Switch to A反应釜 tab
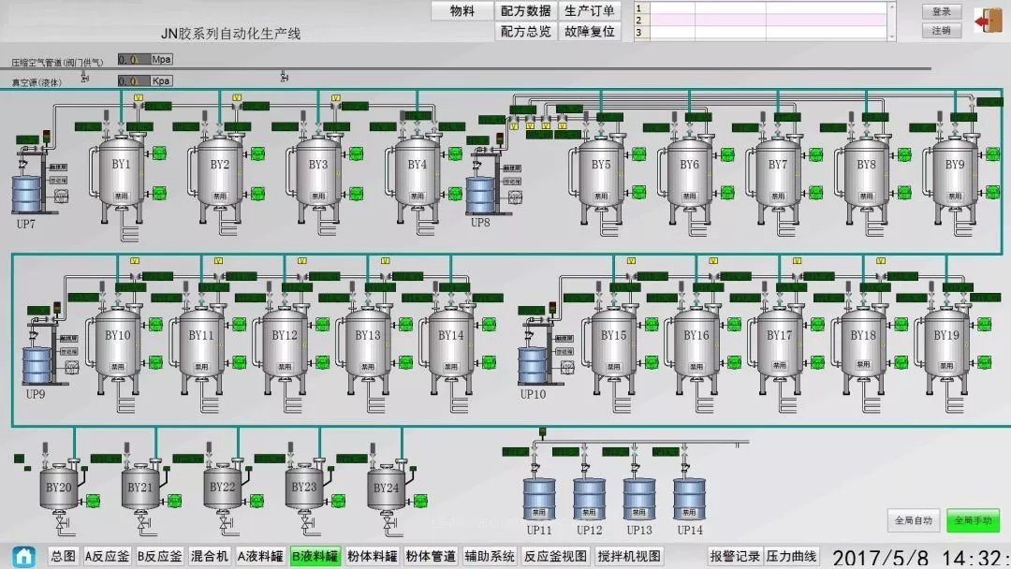Viewport: 1011px width, 569px height. 108,557
